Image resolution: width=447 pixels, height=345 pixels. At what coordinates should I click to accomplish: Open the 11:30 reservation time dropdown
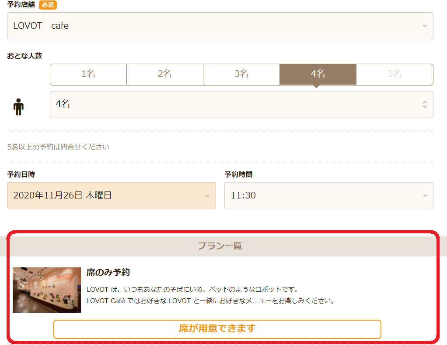329,195
